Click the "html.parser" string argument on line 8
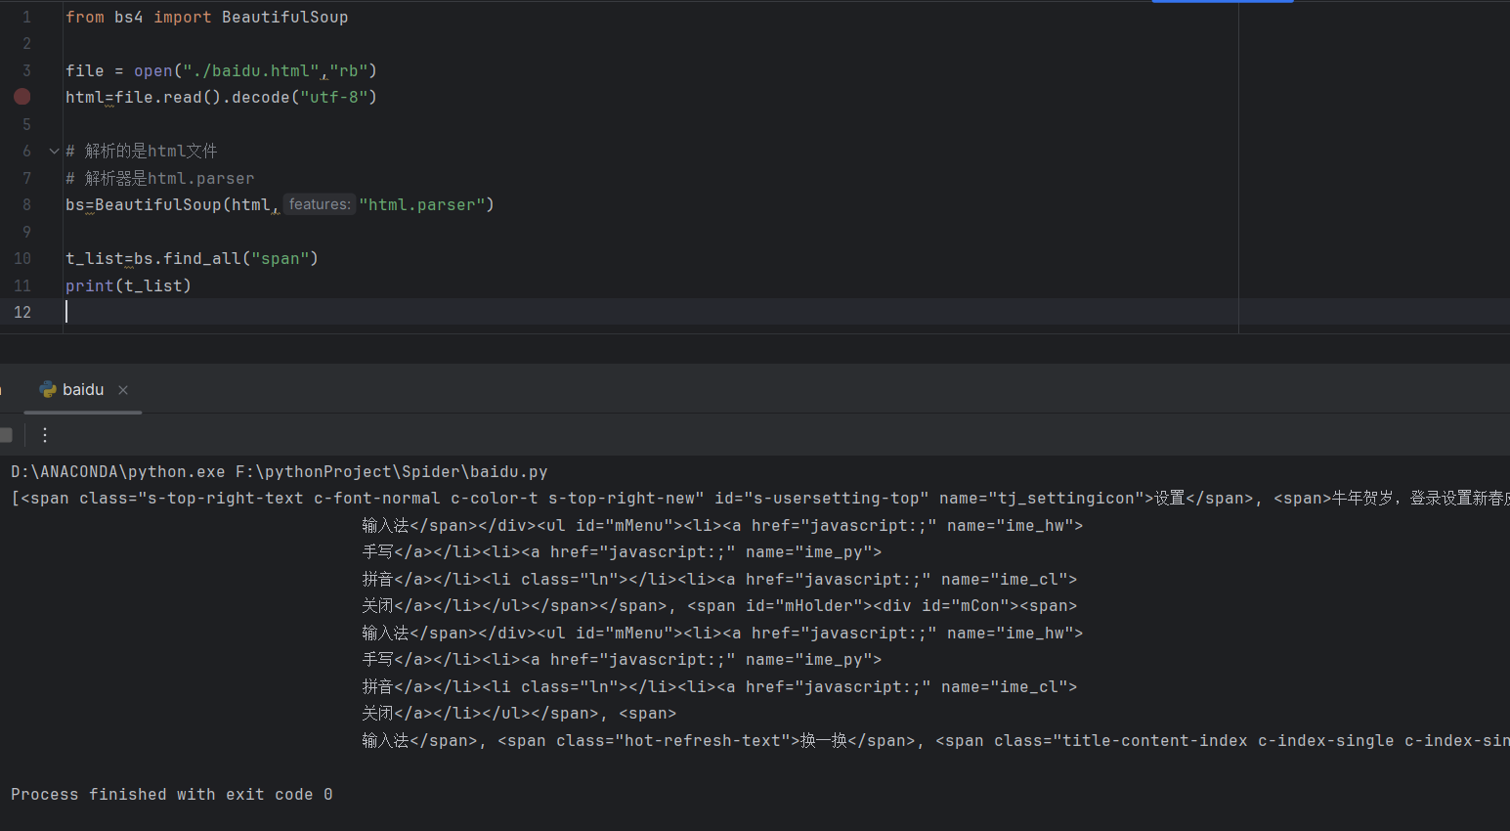 (422, 204)
